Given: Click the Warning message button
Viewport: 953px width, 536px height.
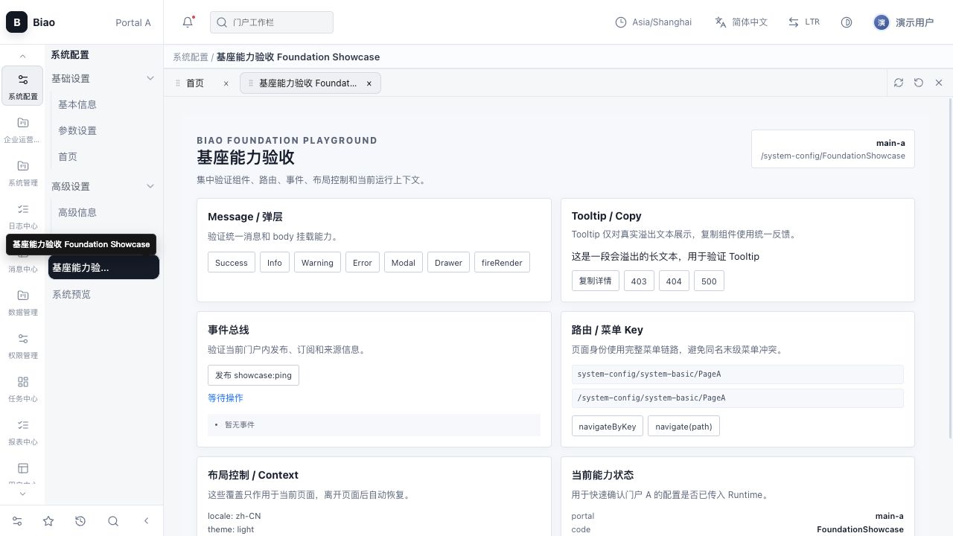Looking at the screenshot, I should point(317,263).
